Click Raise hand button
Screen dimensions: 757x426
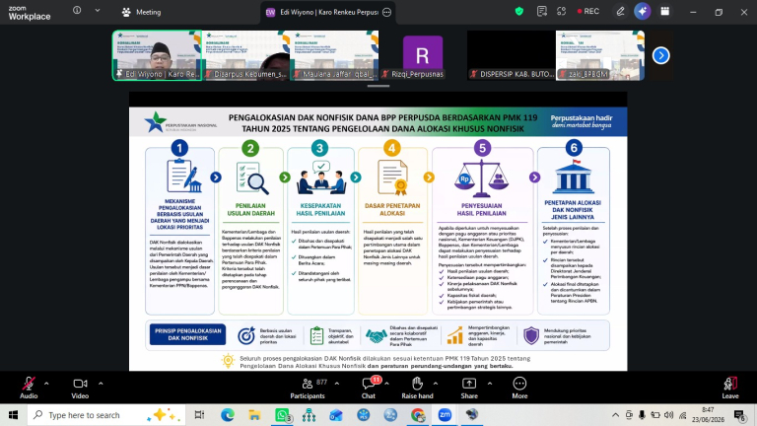point(417,388)
